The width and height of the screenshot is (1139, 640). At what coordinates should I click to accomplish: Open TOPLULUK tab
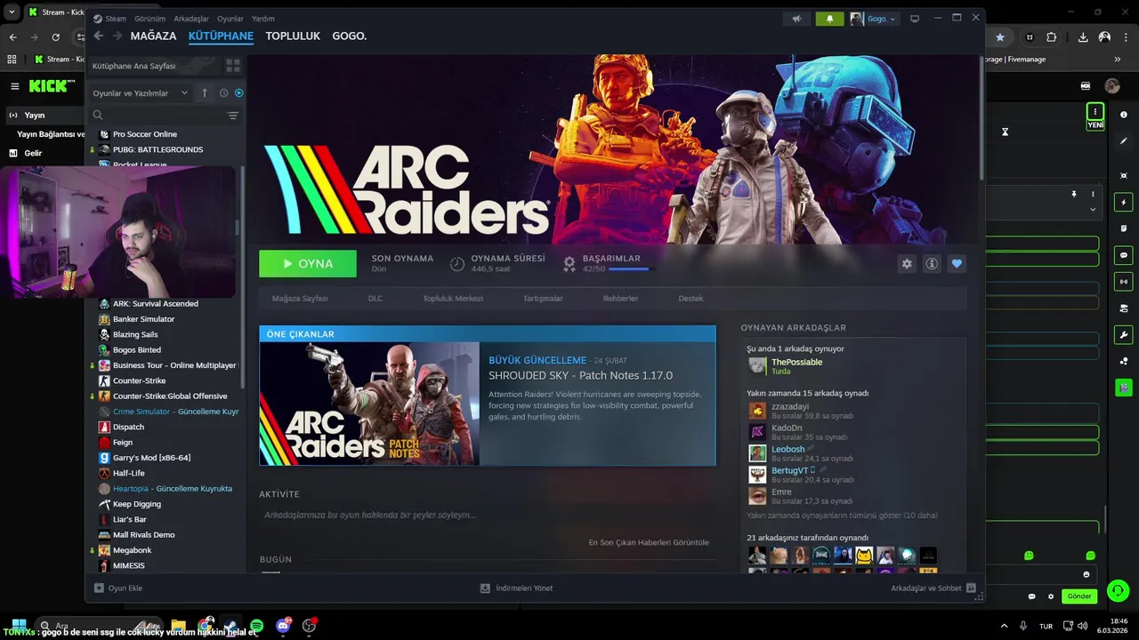pyautogui.click(x=293, y=36)
